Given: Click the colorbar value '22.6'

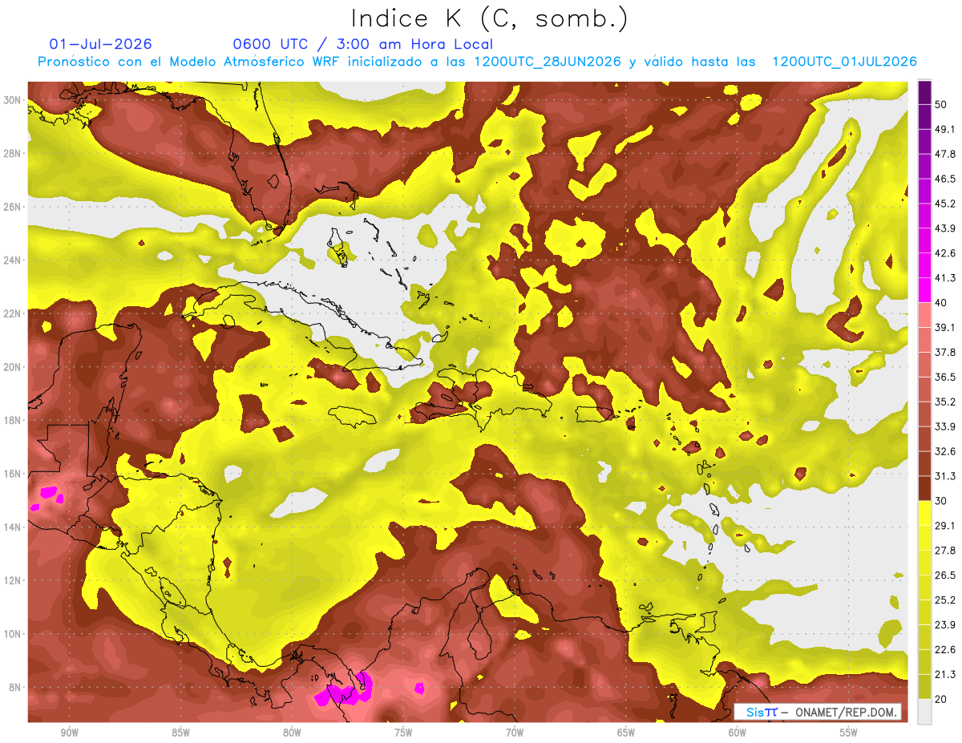Looking at the screenshot, I should (945, 650).
